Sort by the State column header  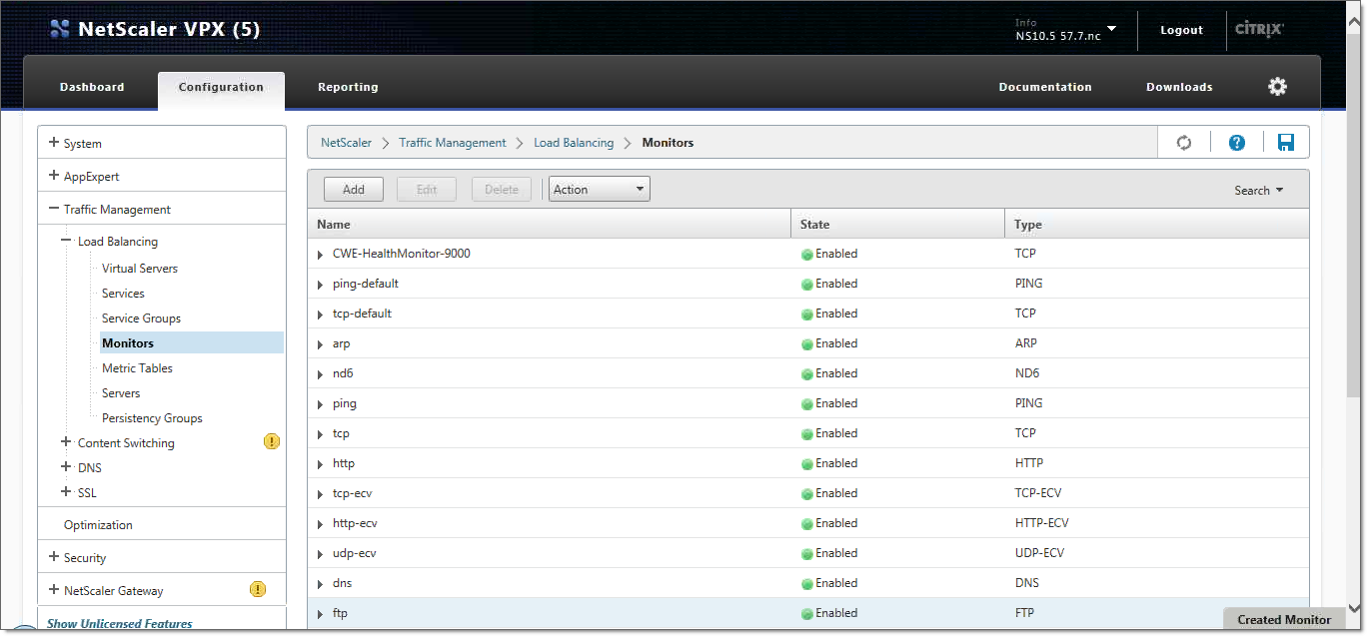tap(897, 224)
